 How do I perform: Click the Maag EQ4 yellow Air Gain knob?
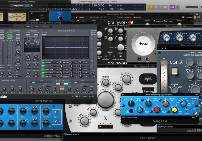[x=174, y=110]
